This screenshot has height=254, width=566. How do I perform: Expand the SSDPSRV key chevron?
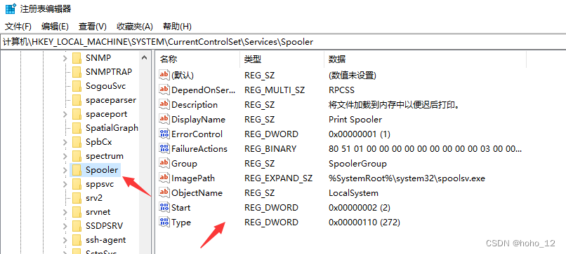(x=65, y=226)
